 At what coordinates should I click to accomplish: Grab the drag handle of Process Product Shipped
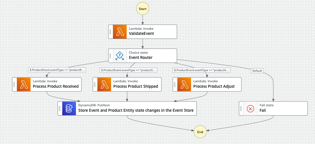point(95,85)
